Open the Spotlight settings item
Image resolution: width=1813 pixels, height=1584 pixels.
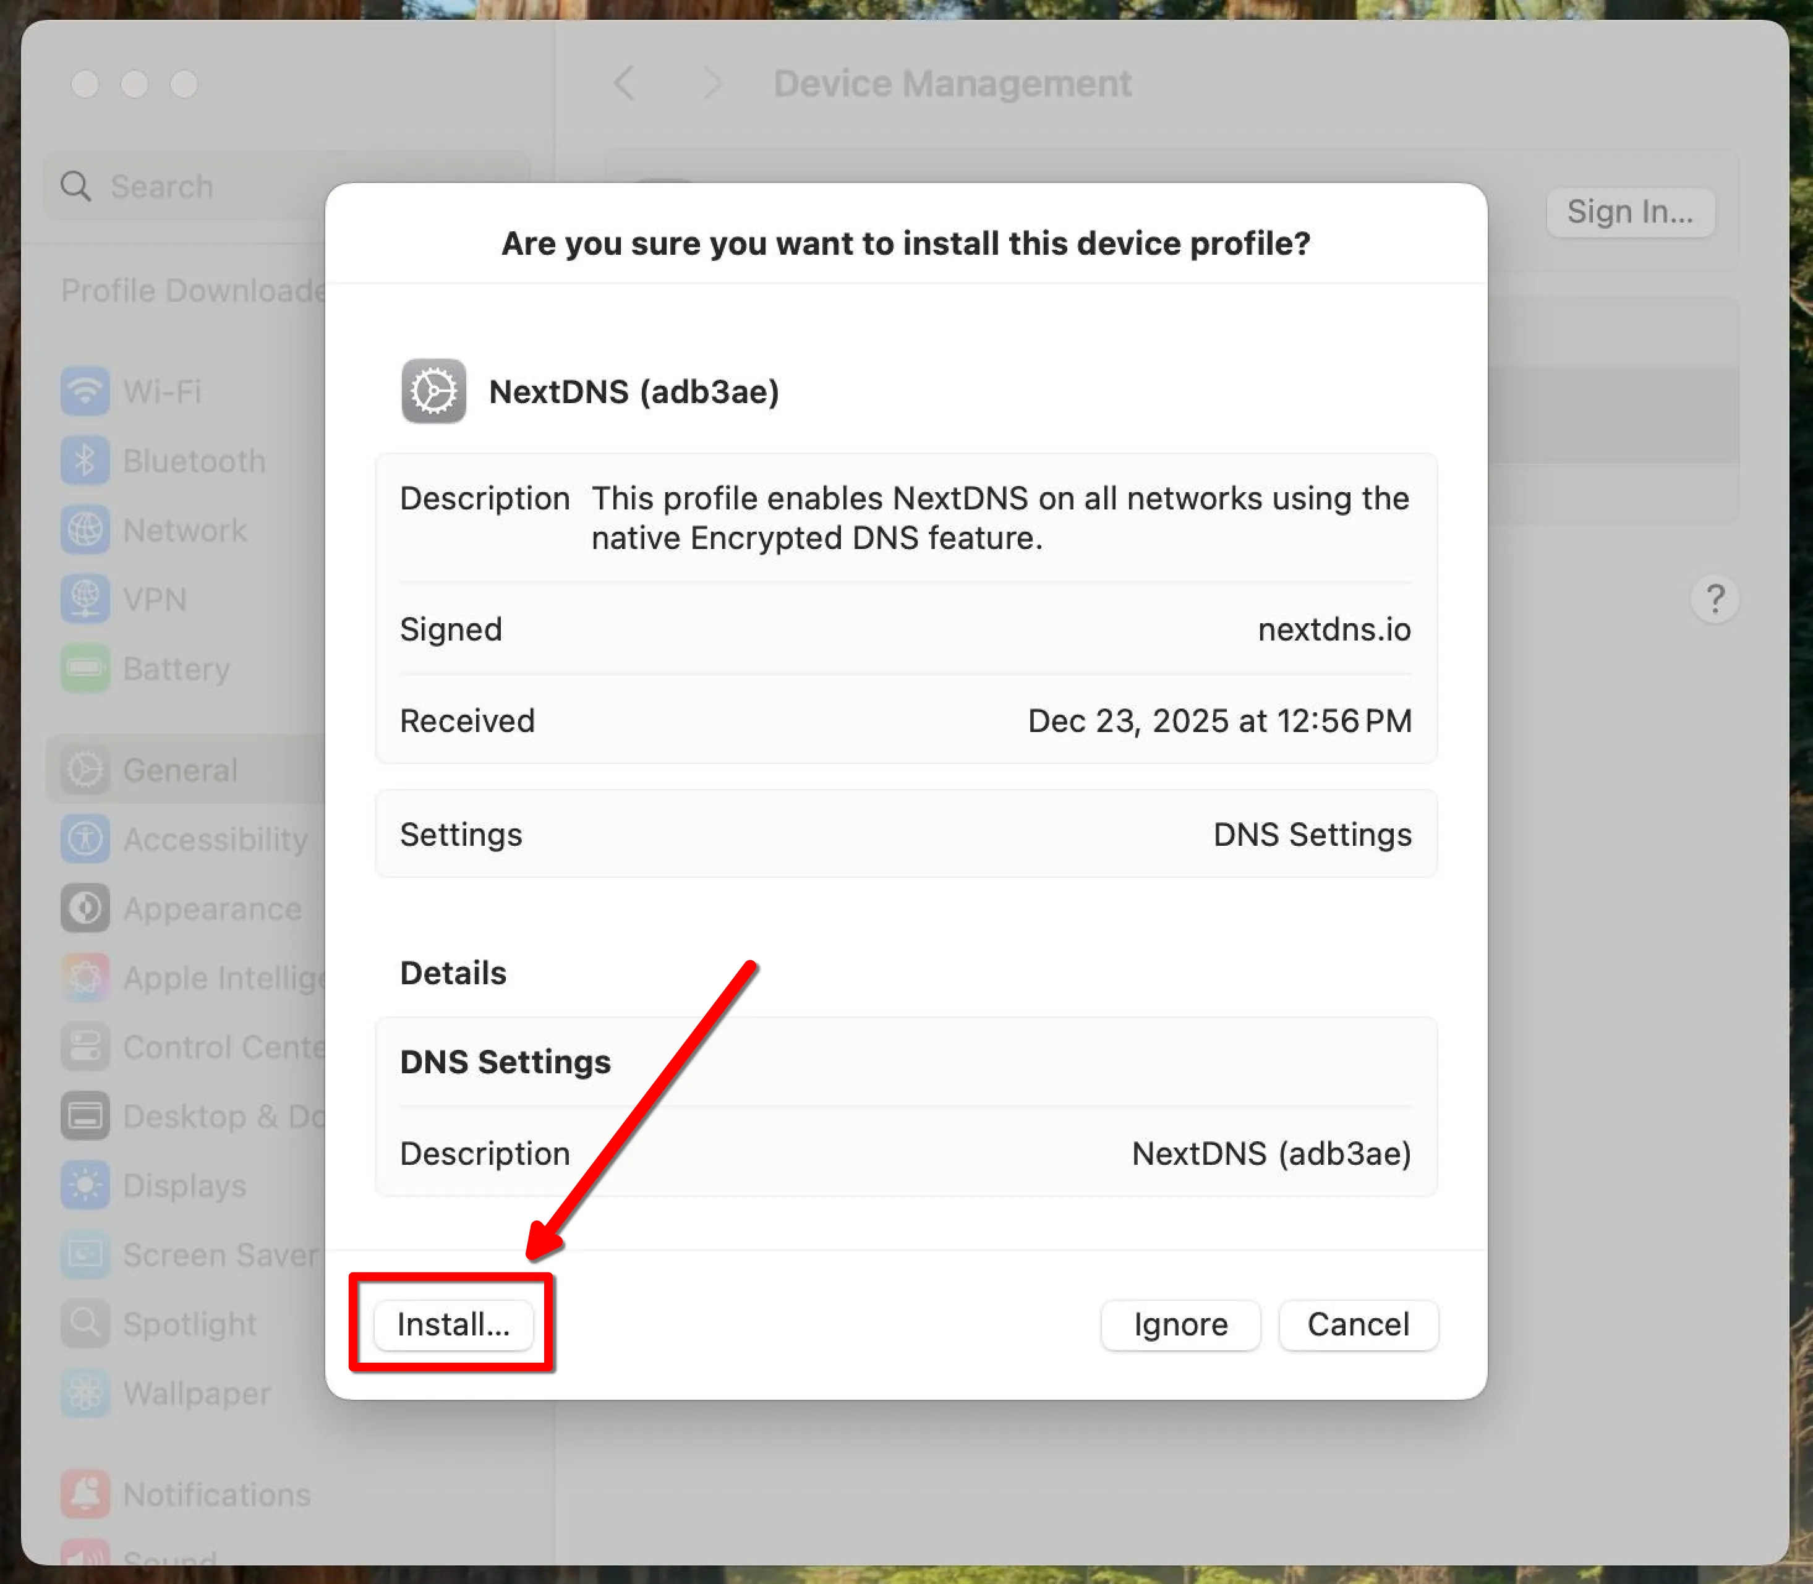(189, 1323)
